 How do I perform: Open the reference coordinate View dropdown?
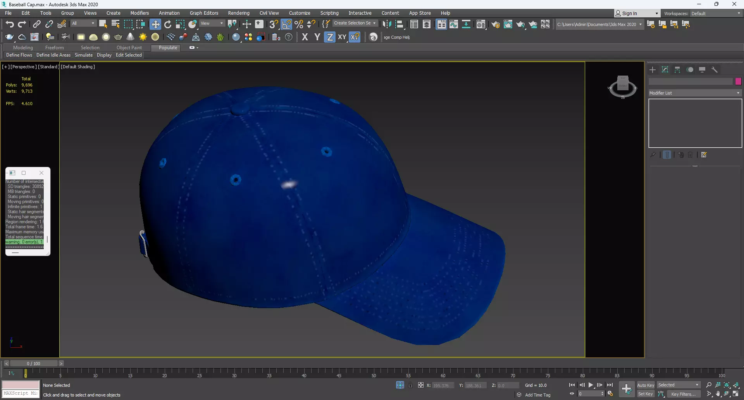click(x=212, y=23)
